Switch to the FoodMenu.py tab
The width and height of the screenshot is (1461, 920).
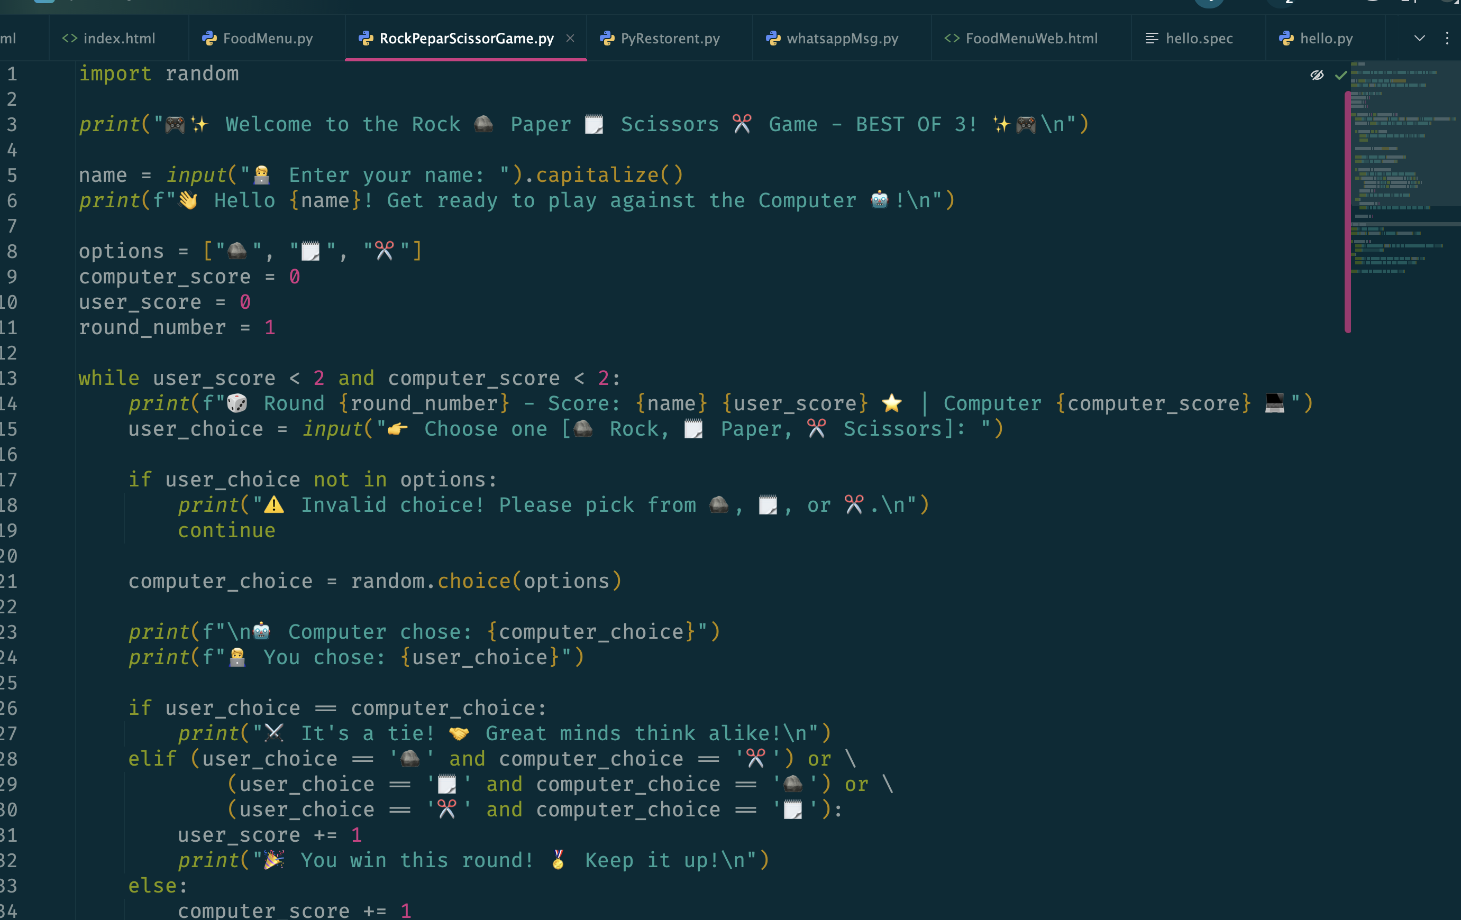[268, 38]
